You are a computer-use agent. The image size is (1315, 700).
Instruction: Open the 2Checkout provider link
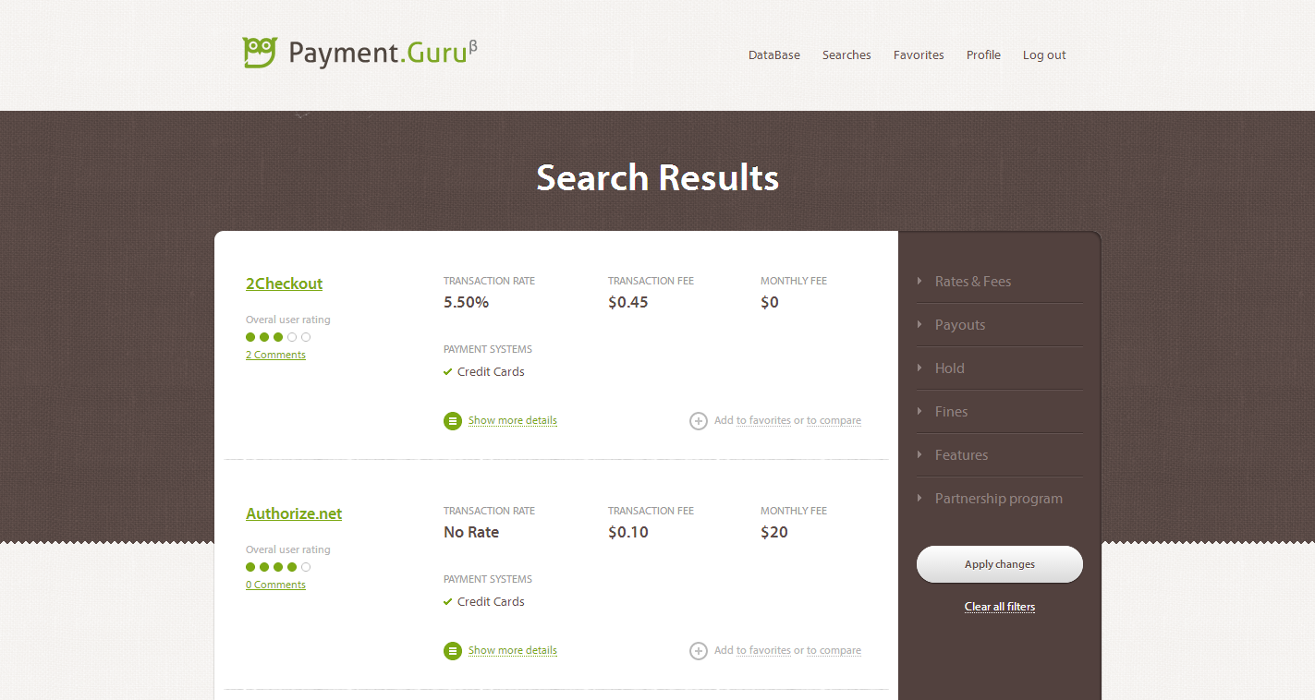(284, 284)
